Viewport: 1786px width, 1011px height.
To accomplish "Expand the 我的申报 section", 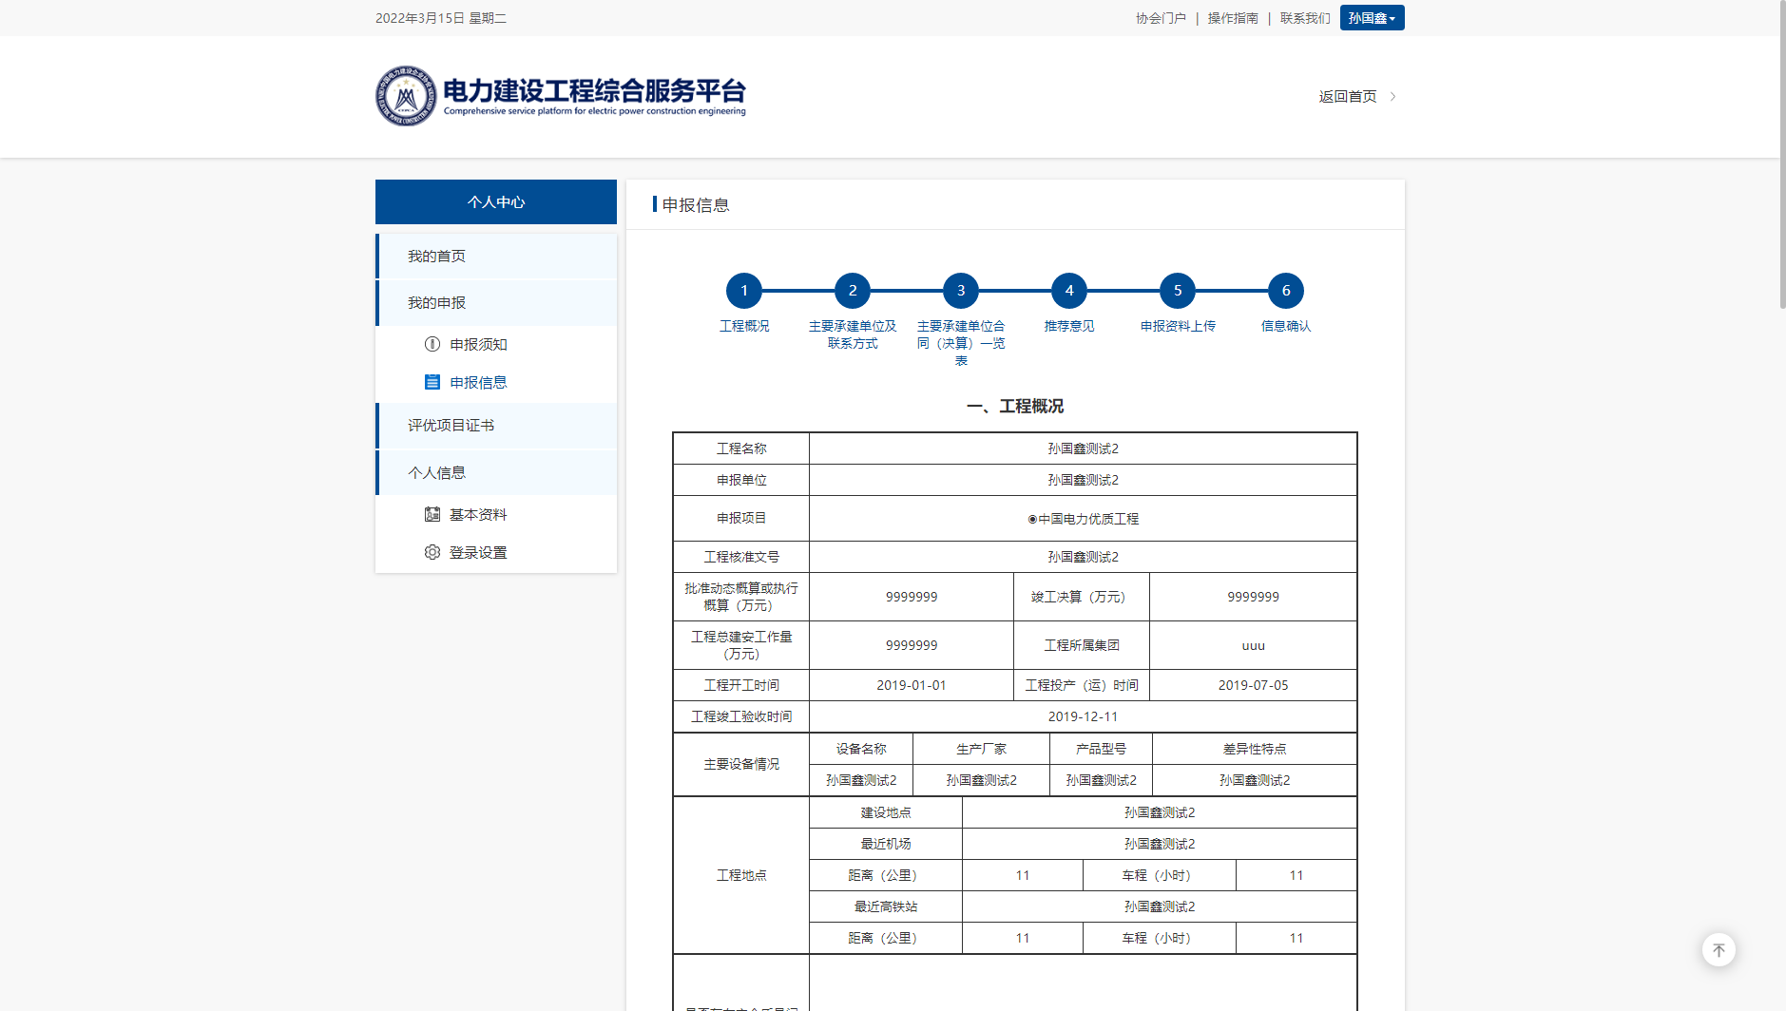I will [x=496, y=303].
